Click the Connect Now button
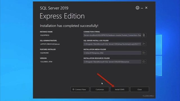The width and height of the screenshot is (180, 101). point(80,89)
